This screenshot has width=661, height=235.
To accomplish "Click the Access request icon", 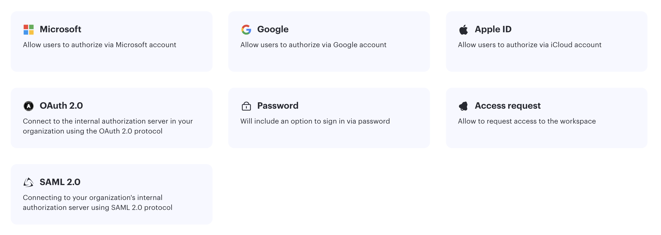I will (x=463, y=106).
